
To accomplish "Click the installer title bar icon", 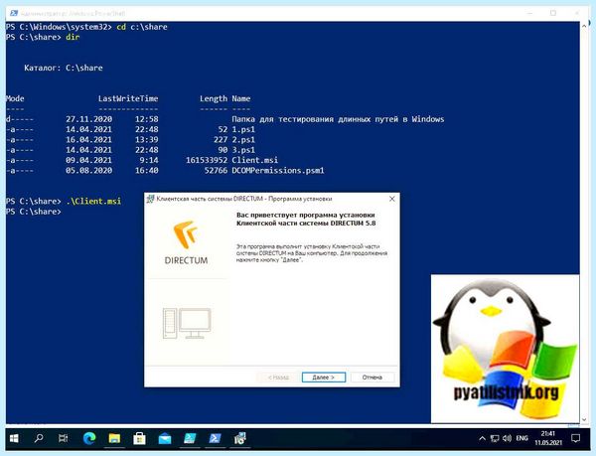I will [x=150, y=199].
